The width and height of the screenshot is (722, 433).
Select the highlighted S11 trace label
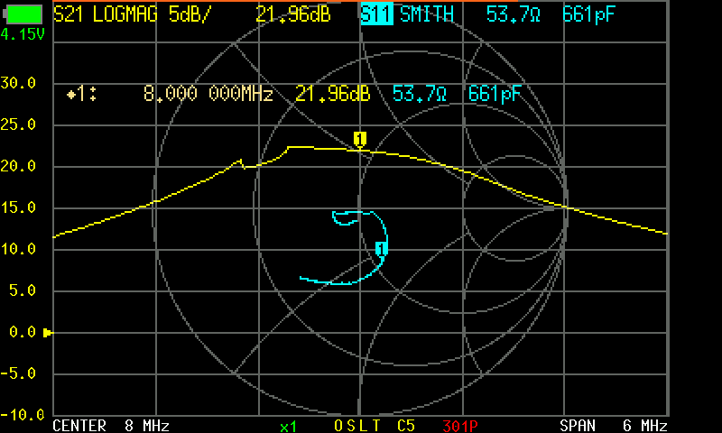pyautogui.click(x=376, y=14)
